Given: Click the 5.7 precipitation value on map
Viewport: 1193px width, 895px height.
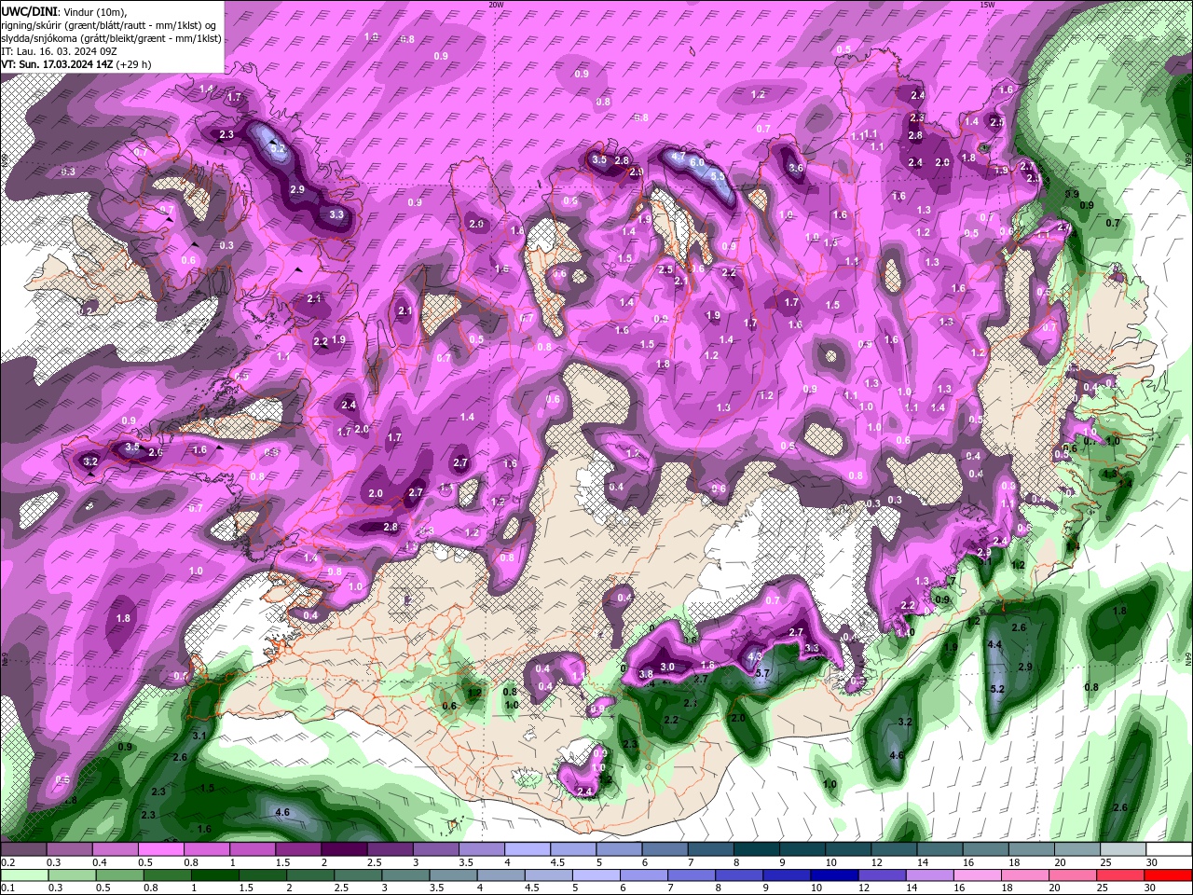Looking at the screenshot, I should [x=761, y=673].
